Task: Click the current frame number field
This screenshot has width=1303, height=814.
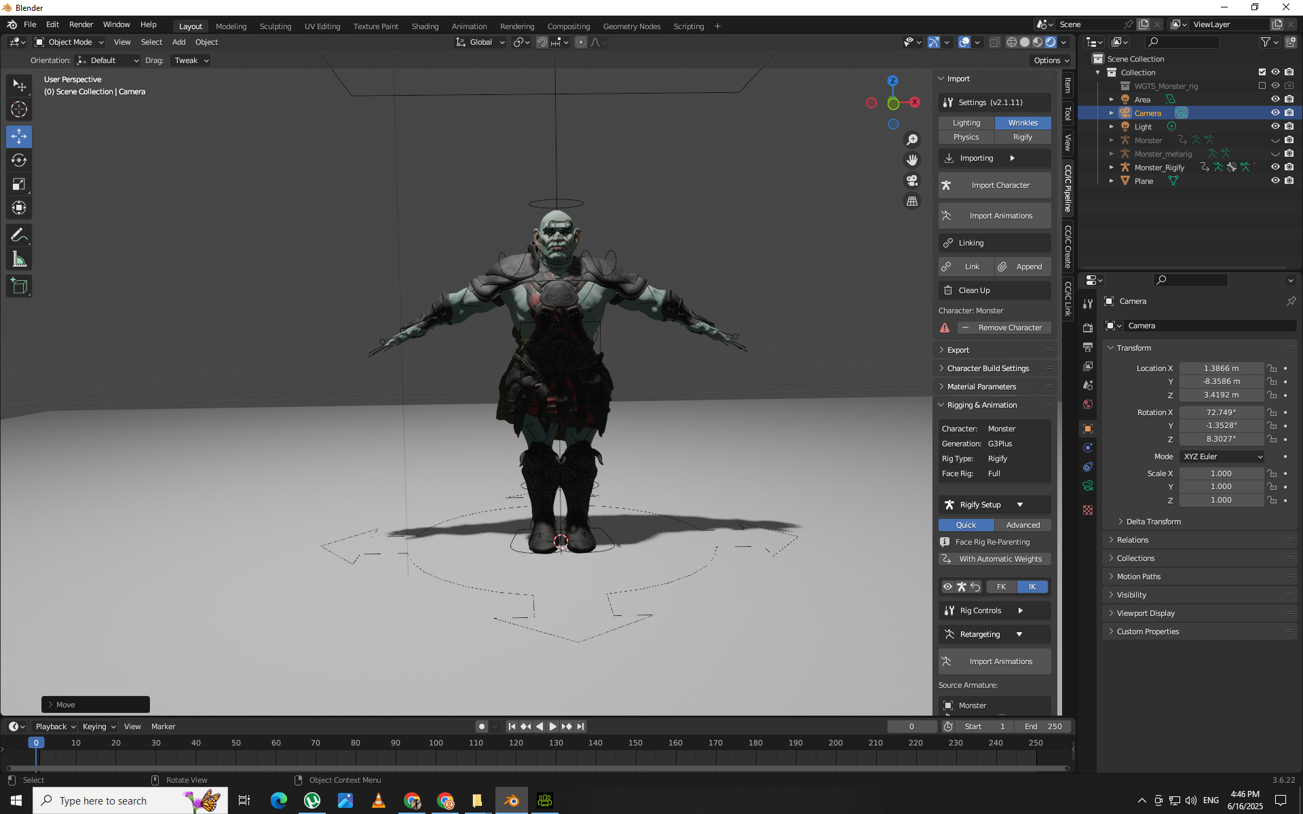Action: (x=911, y=726)
